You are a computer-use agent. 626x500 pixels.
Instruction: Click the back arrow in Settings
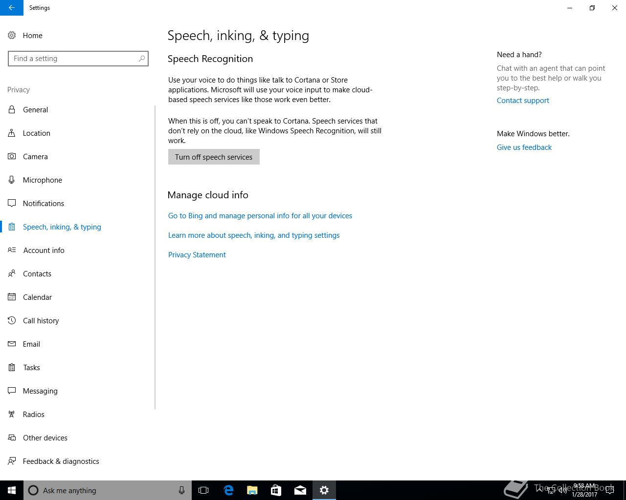coord(12,8)
